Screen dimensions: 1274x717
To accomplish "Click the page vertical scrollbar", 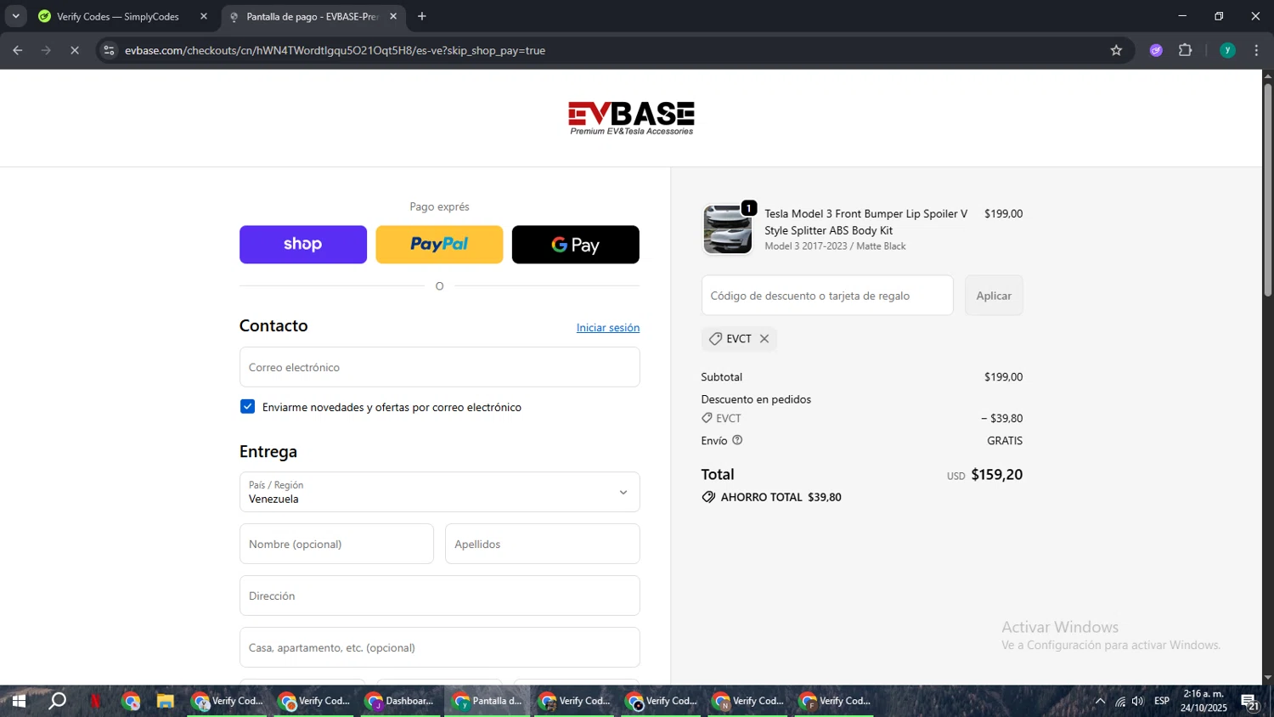I will point(1267,190).
